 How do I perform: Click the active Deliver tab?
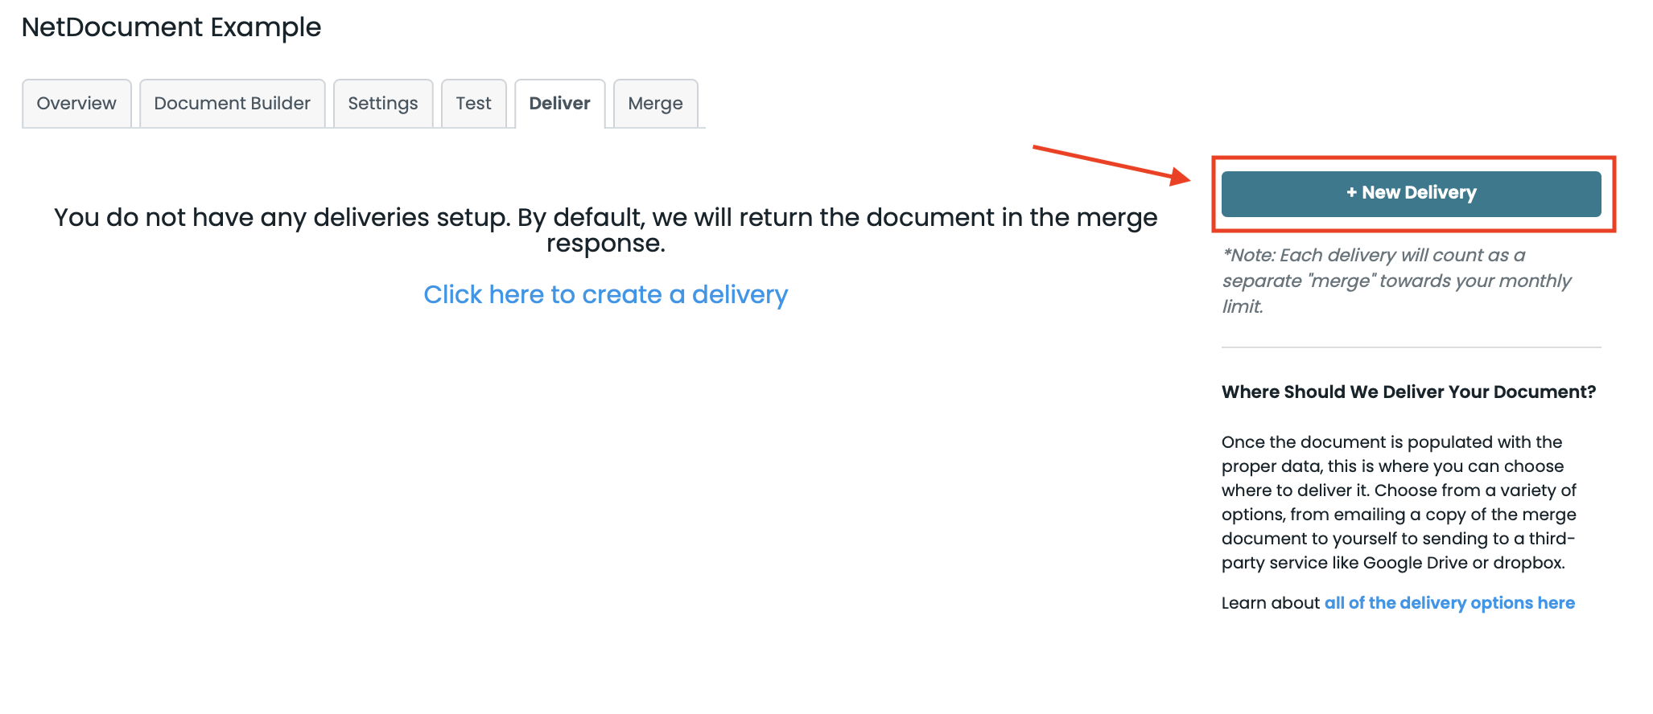[559, 104]
